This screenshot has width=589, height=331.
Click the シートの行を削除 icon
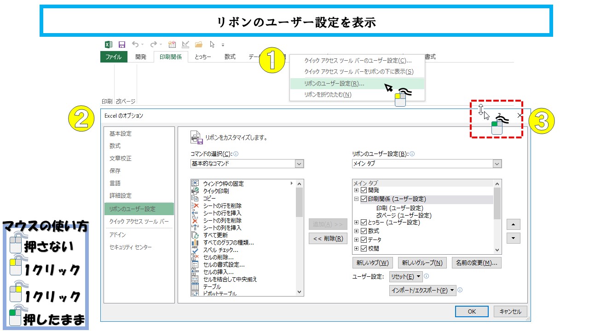coord(195,205)
